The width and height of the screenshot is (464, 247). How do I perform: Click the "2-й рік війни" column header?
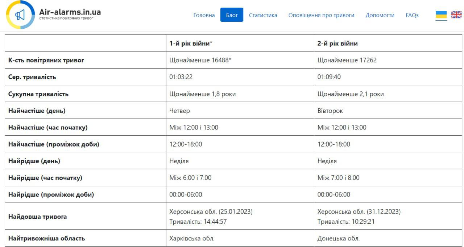337,43
